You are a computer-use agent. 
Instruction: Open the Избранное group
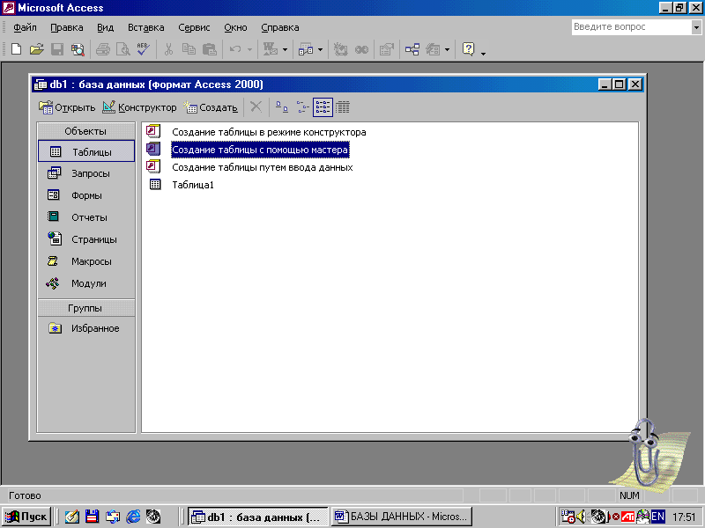[86, 328]
